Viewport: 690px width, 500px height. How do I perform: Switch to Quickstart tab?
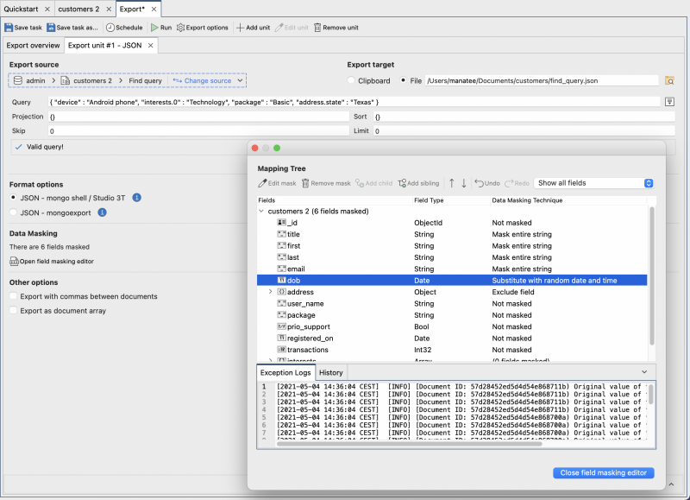[21, 9]
